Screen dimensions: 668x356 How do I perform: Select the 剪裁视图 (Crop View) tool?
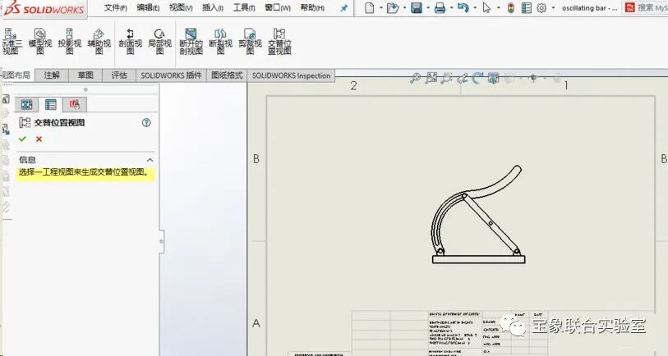[x=250, y=42]
